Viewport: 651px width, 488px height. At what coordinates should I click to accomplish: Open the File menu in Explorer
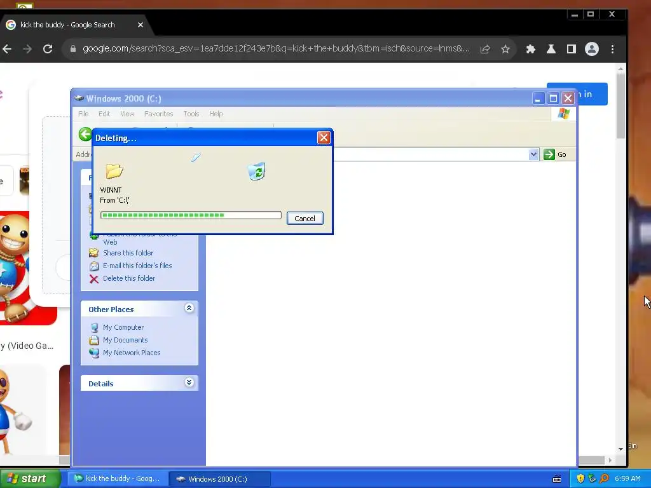pyautogui.click(x=83, y=114)
